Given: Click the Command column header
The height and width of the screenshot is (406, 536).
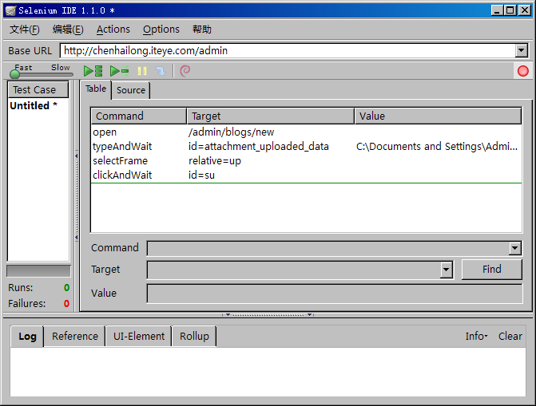Looking at the screenshot, I should [139, 116].
